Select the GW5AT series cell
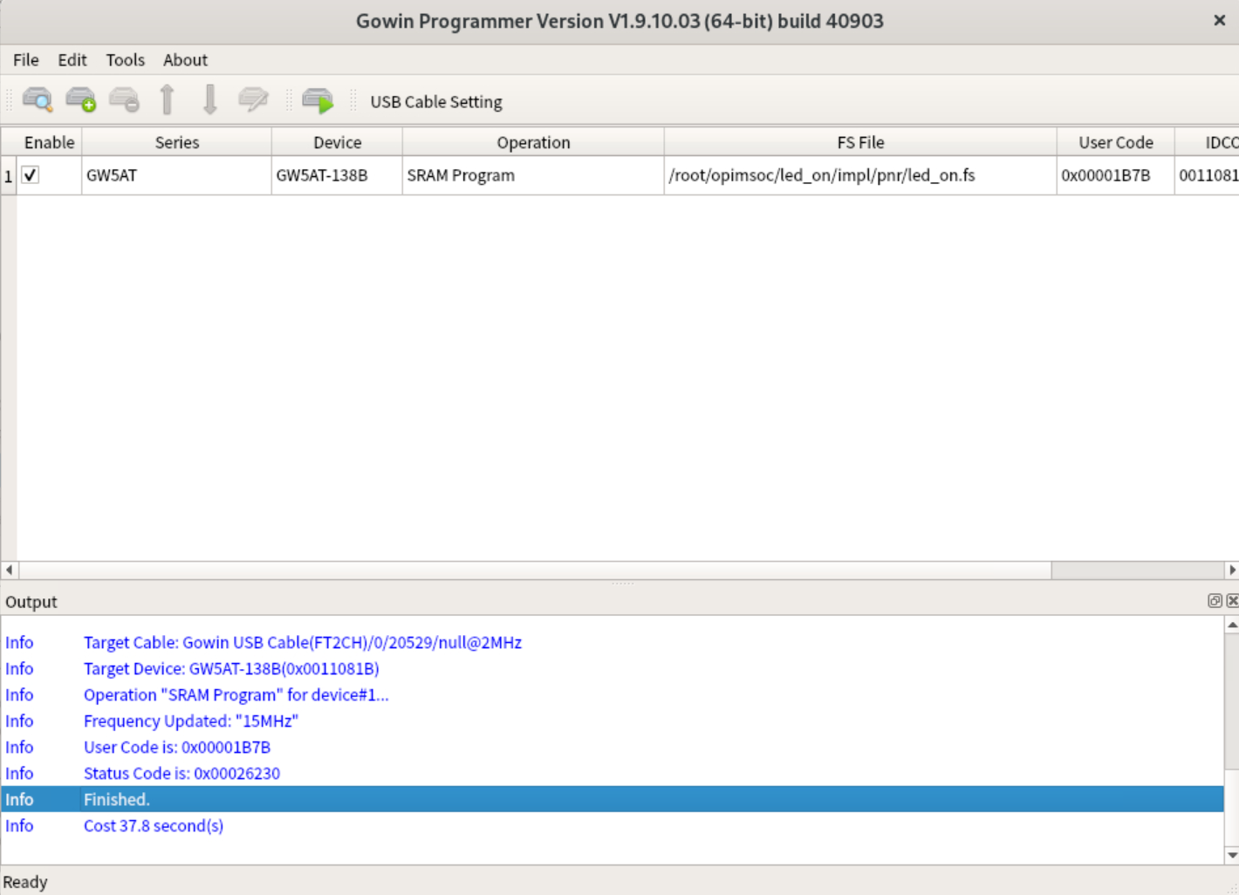 [x=176, y=175]
